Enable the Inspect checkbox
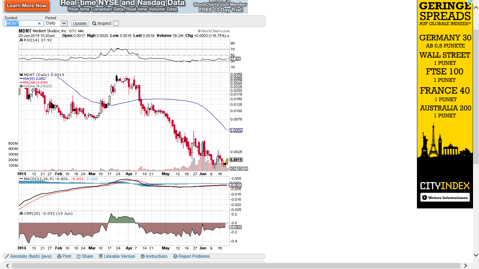Image resolution: width=479 pixels, height=269 pixels. (116, 23)
